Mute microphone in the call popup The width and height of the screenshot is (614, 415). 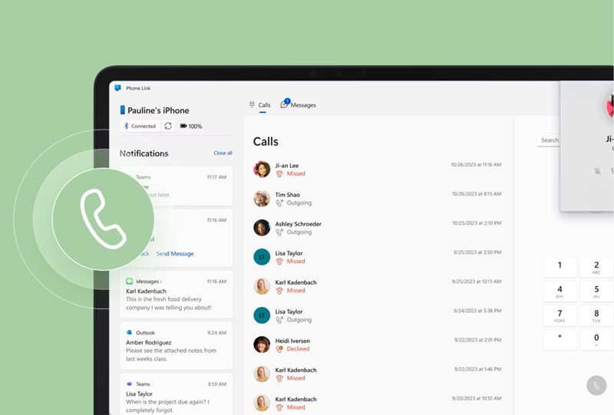pos(597,171)
